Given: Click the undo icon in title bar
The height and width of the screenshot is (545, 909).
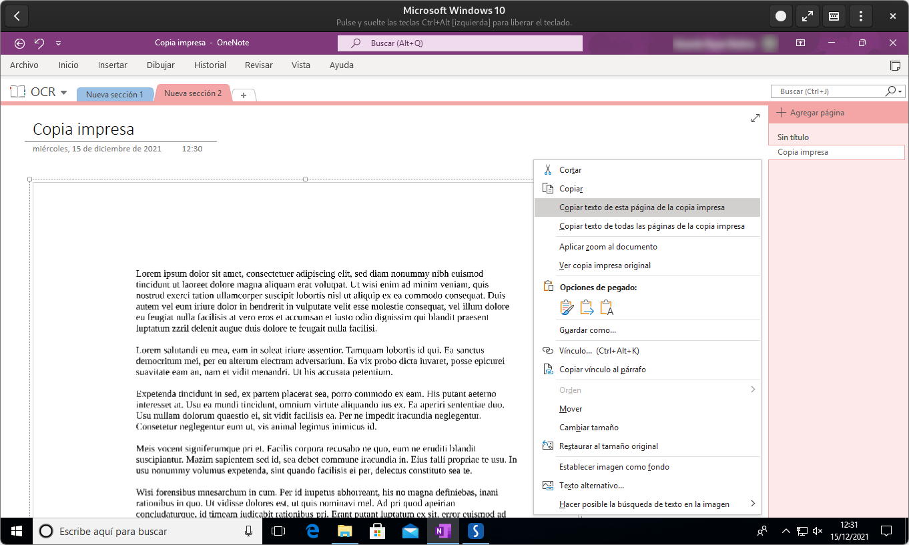Looking at the screenshot, I should pos(39,43).
